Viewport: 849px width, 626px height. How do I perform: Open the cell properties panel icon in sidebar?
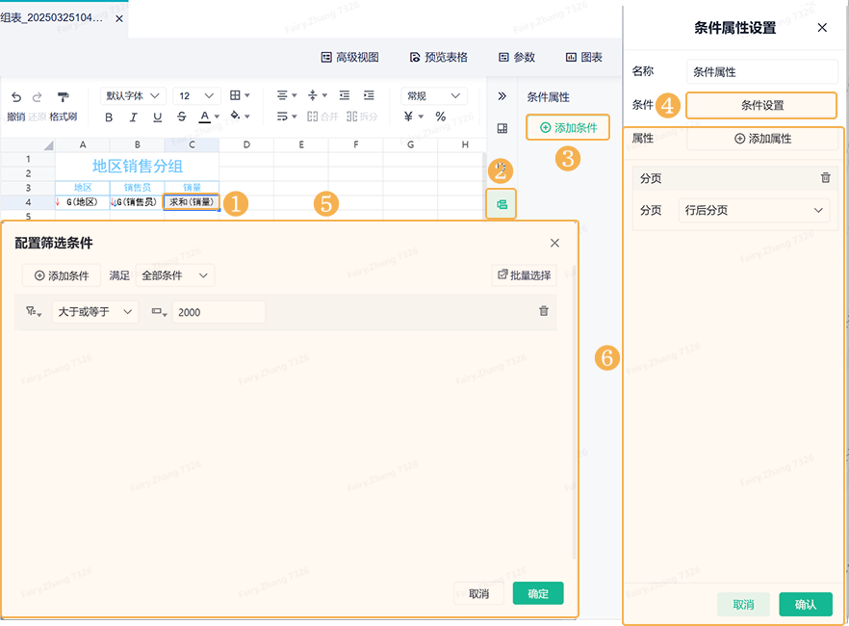[502, 128]
